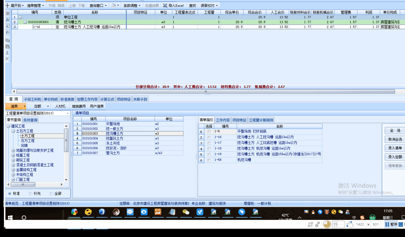Open the 工程量计算规则 tab
This screenshot has height=237, width=405.
[261, 120]
